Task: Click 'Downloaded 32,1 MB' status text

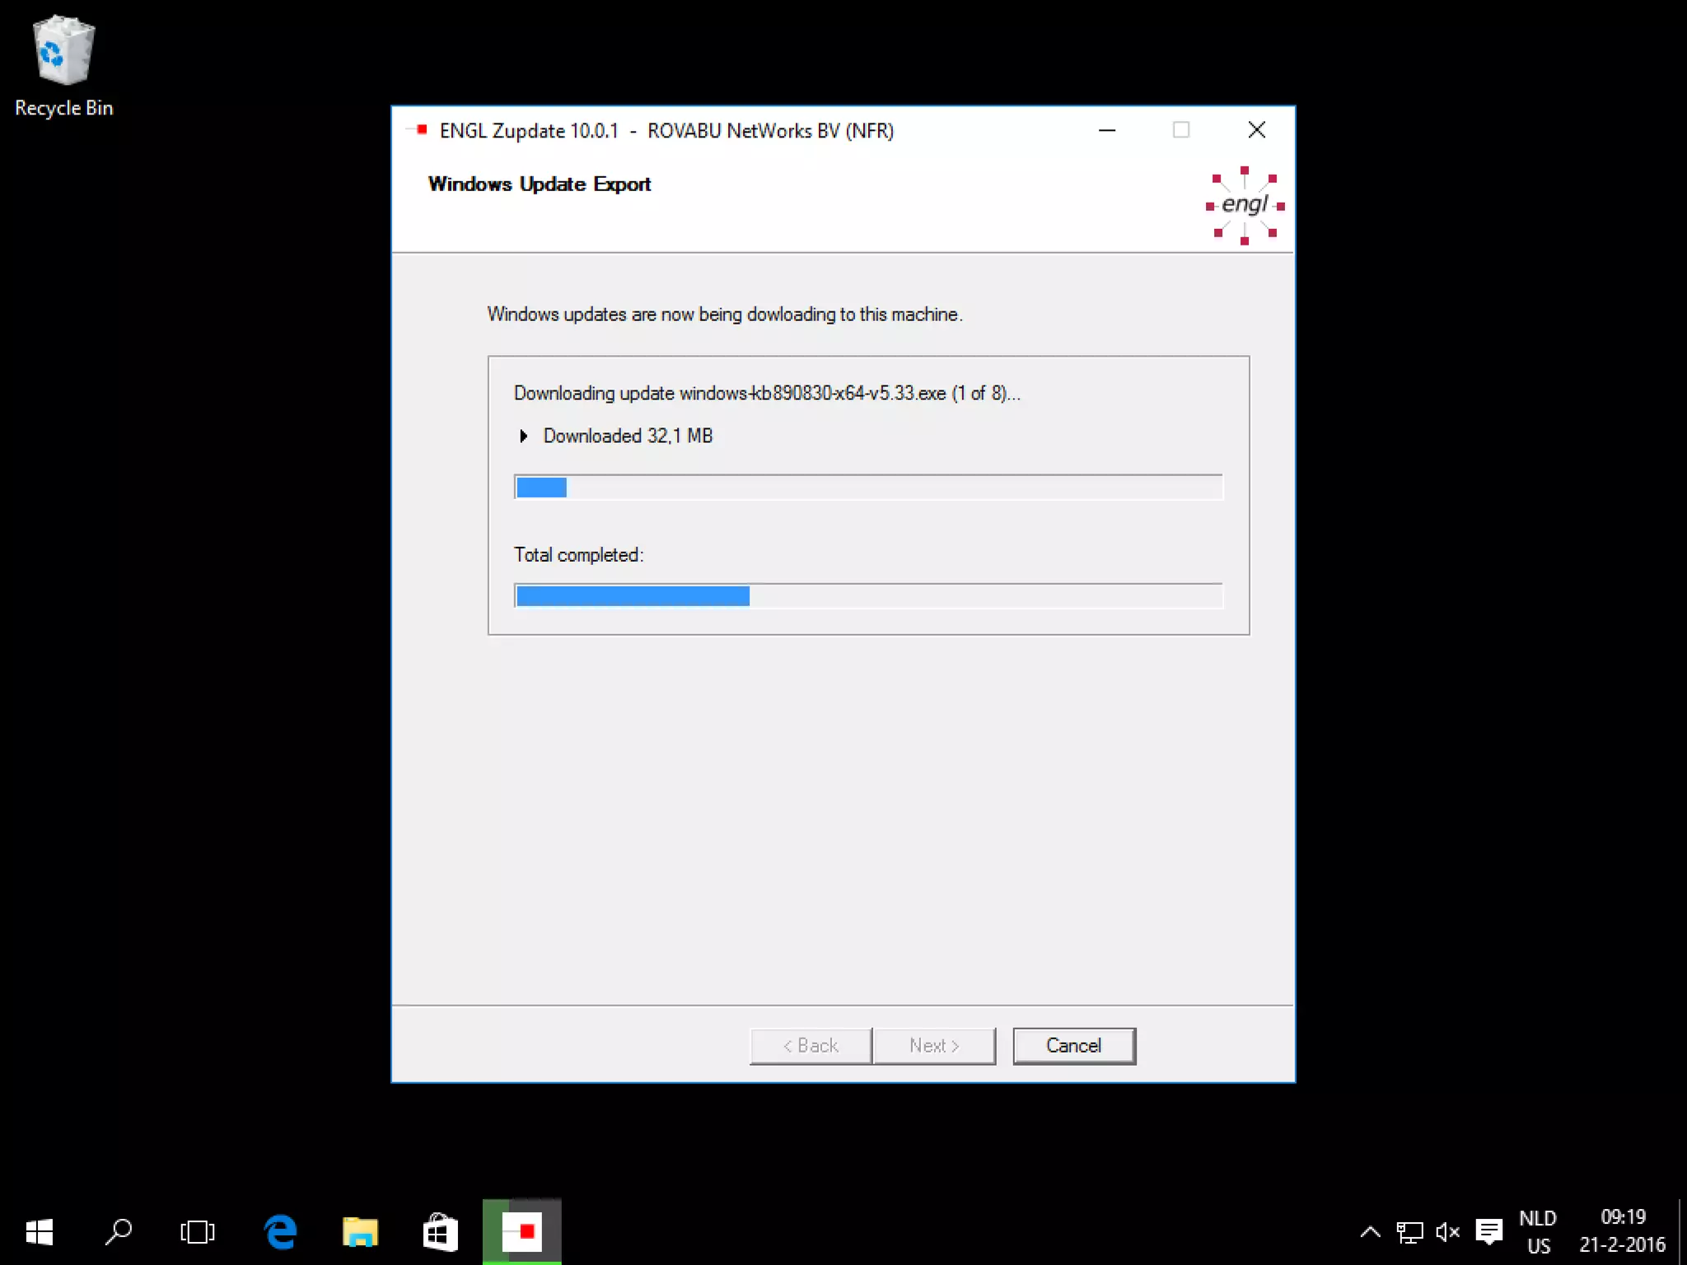Action: [x=628, y=436]
